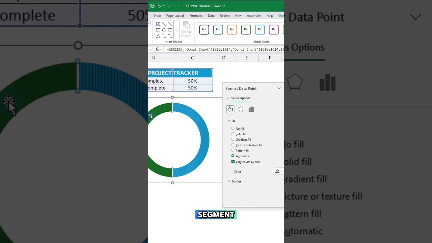This screenshot has height=243, width=432.
Task: Select column D header
Action: click(223, 58)
